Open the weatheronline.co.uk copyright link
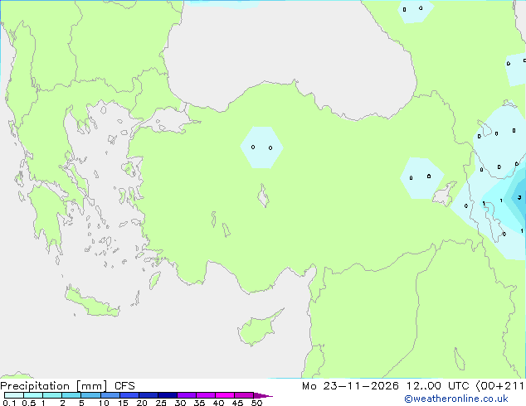The width and height of the screenshot is (526, 406). pos(456,399)
